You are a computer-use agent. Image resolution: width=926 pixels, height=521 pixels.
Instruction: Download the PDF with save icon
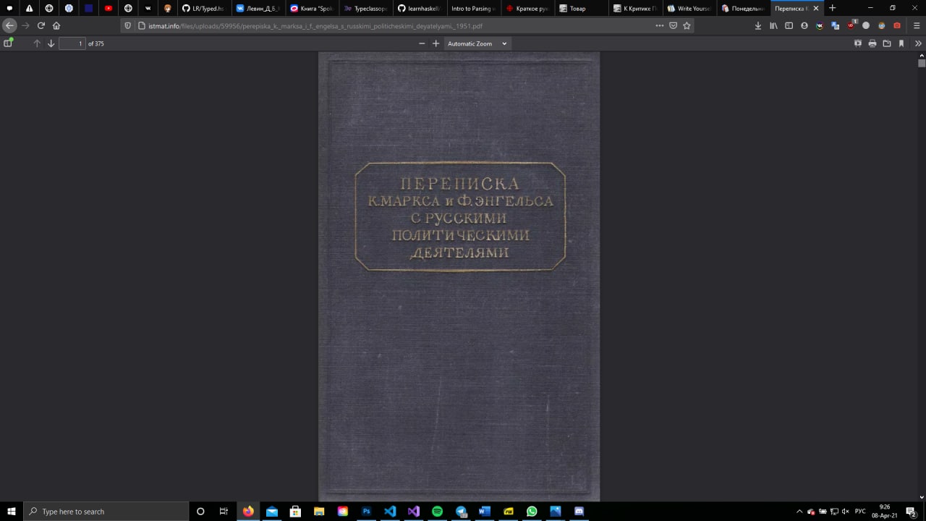887,43
